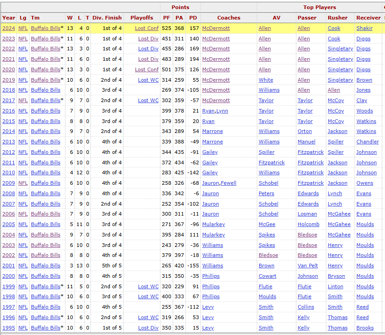Click Lost Conf playoff link for 2024
This screenshot has width=385, height=335.
pos(147,28)
